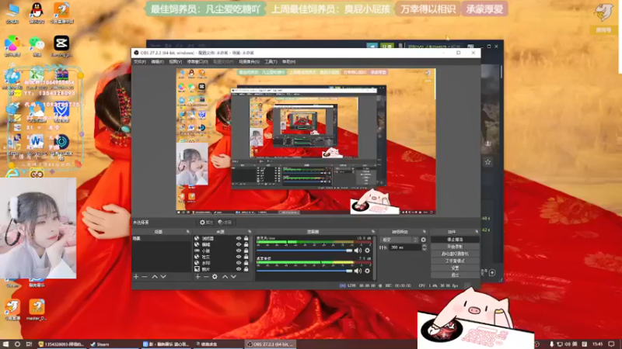Open transition properties gear next to 渐变

[423, 240]
